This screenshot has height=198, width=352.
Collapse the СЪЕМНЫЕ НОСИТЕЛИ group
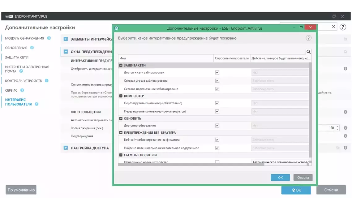(121, 155)
